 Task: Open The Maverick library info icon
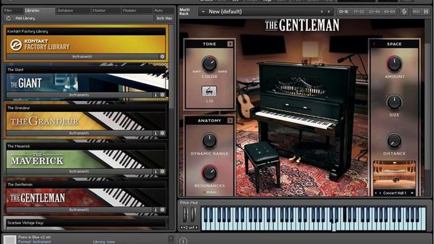pos(155,171)
